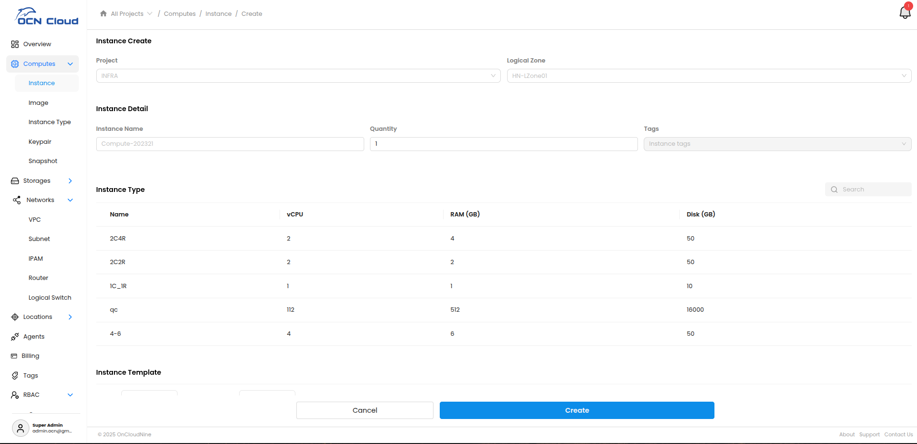The height and width of the screenshot is (444, 917).
Task: Collapse the Networks menu chevron
Action: [x=70, y=200]
